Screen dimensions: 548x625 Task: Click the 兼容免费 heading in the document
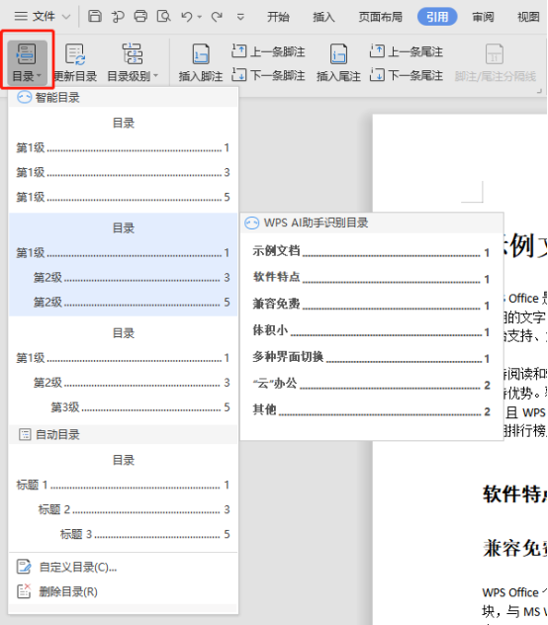tap(515, 548)
